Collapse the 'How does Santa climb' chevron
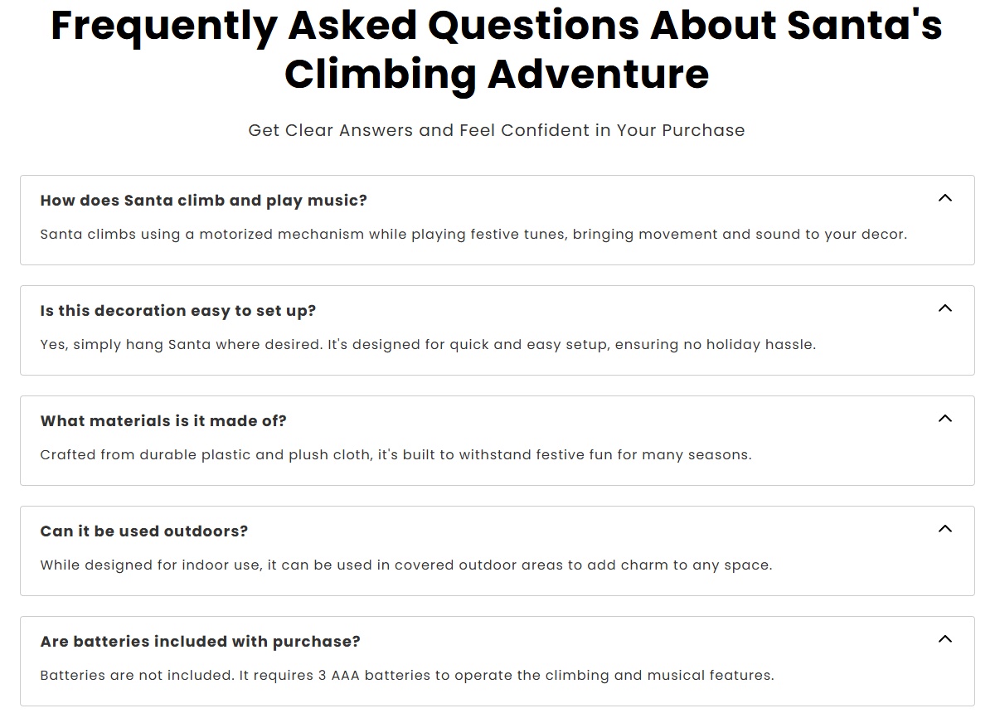Viewport: 995px width, 713px height. click(944, 198)
